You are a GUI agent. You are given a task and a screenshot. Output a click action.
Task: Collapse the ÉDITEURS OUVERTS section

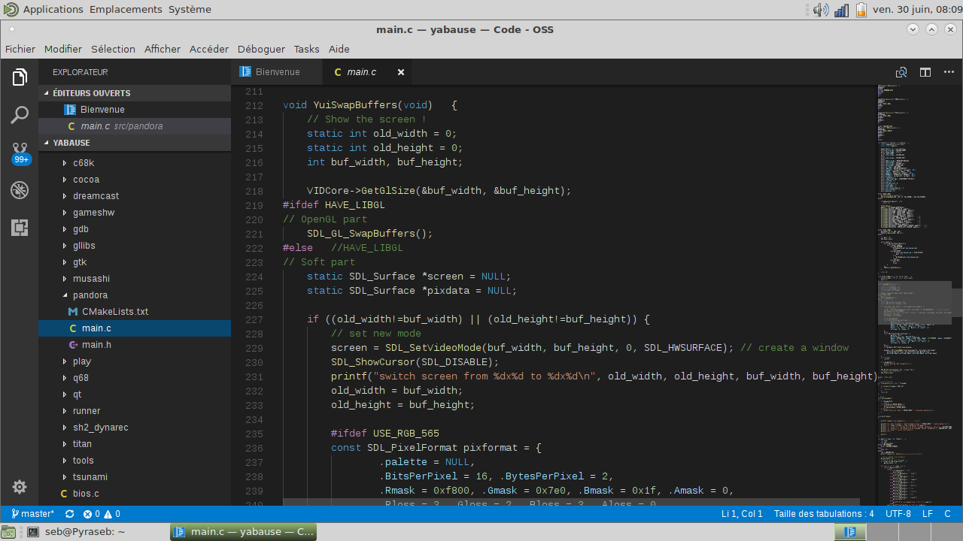pyautogui.click(x=91, y=93)
